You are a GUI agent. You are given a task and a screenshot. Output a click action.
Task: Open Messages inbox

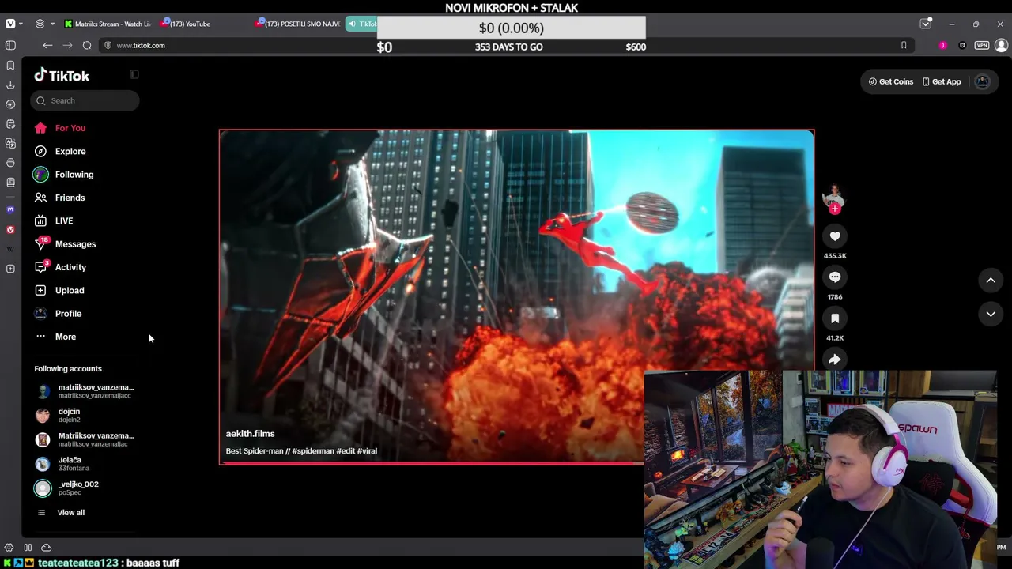click(x=65, y=244)
